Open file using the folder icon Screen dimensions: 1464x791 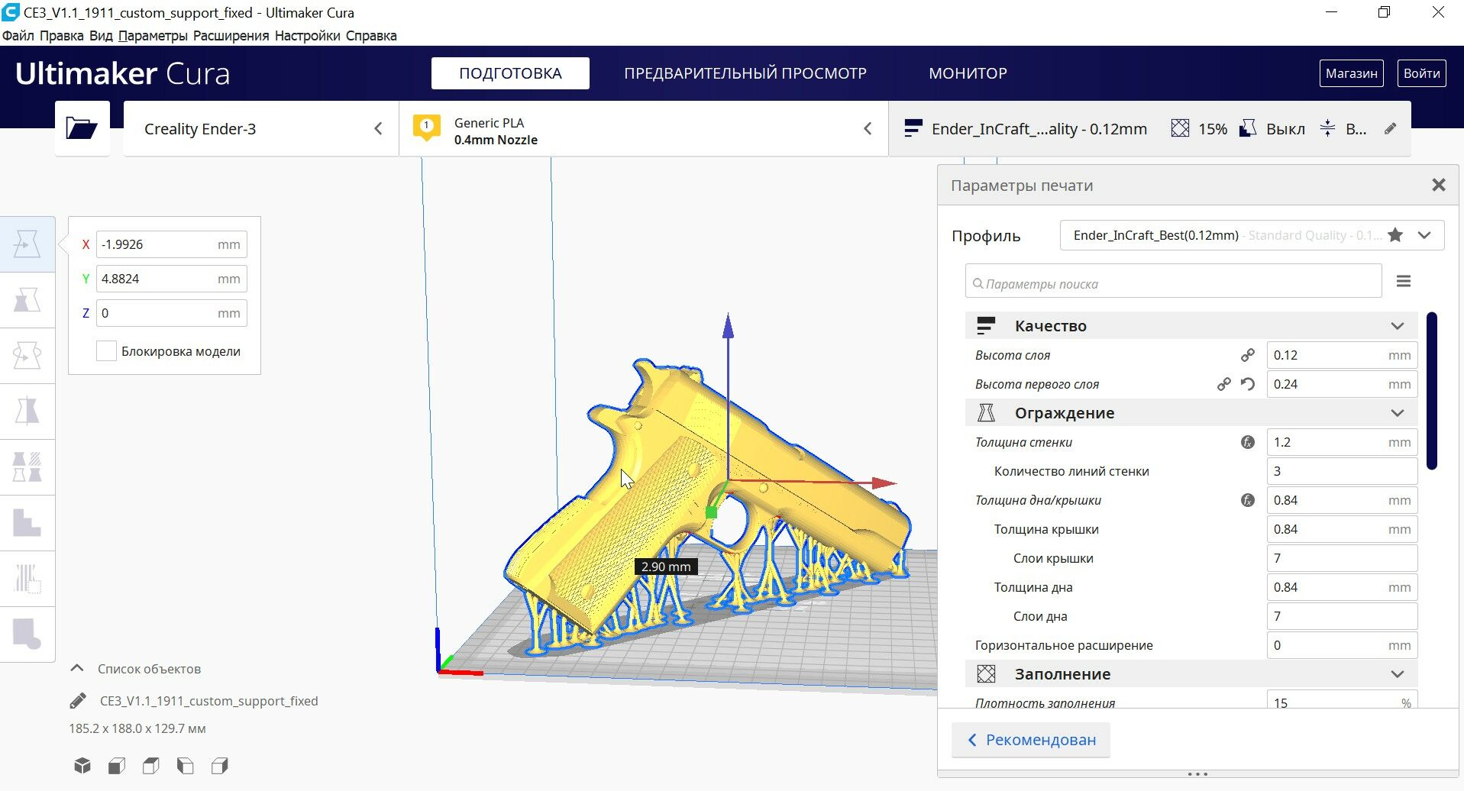tap(82, 128)
